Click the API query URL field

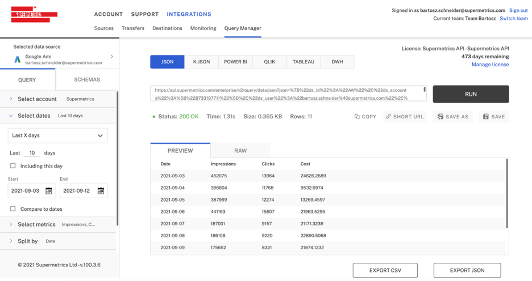pos(288,93)
